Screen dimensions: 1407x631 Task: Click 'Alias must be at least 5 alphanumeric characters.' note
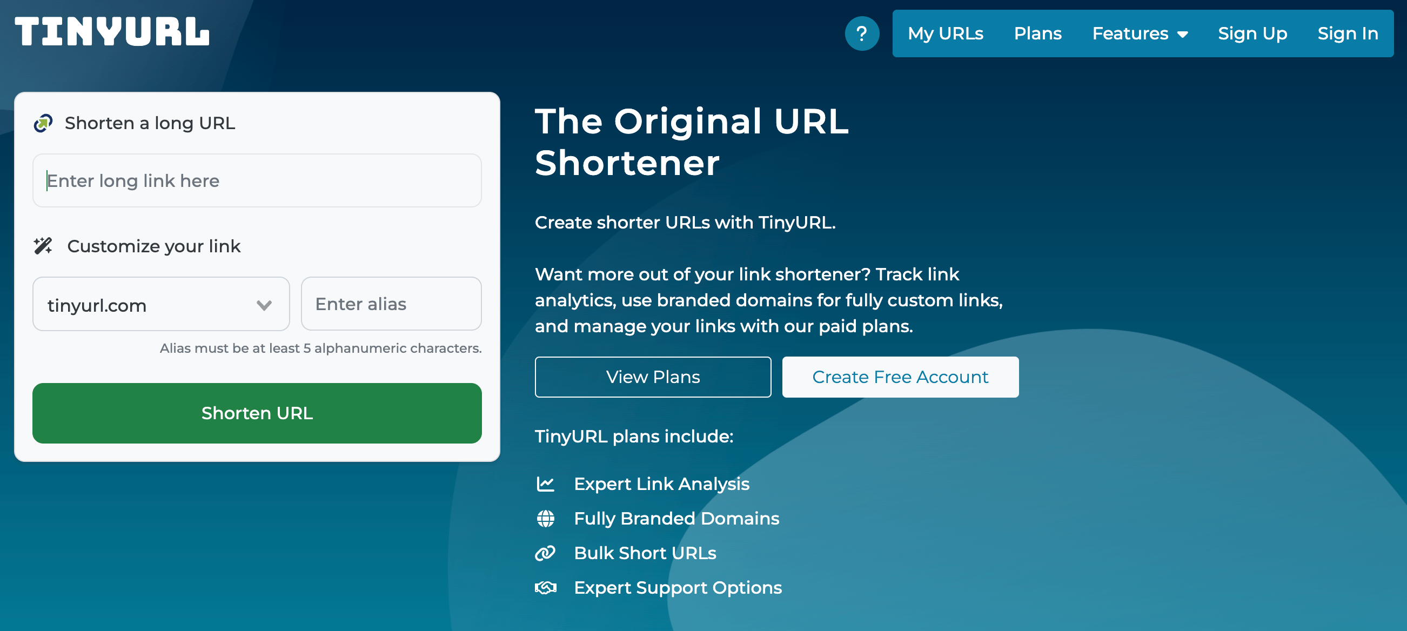[x=320, y=348]
